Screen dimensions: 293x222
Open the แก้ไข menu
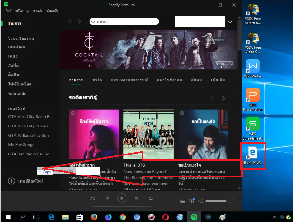[19, 11]
